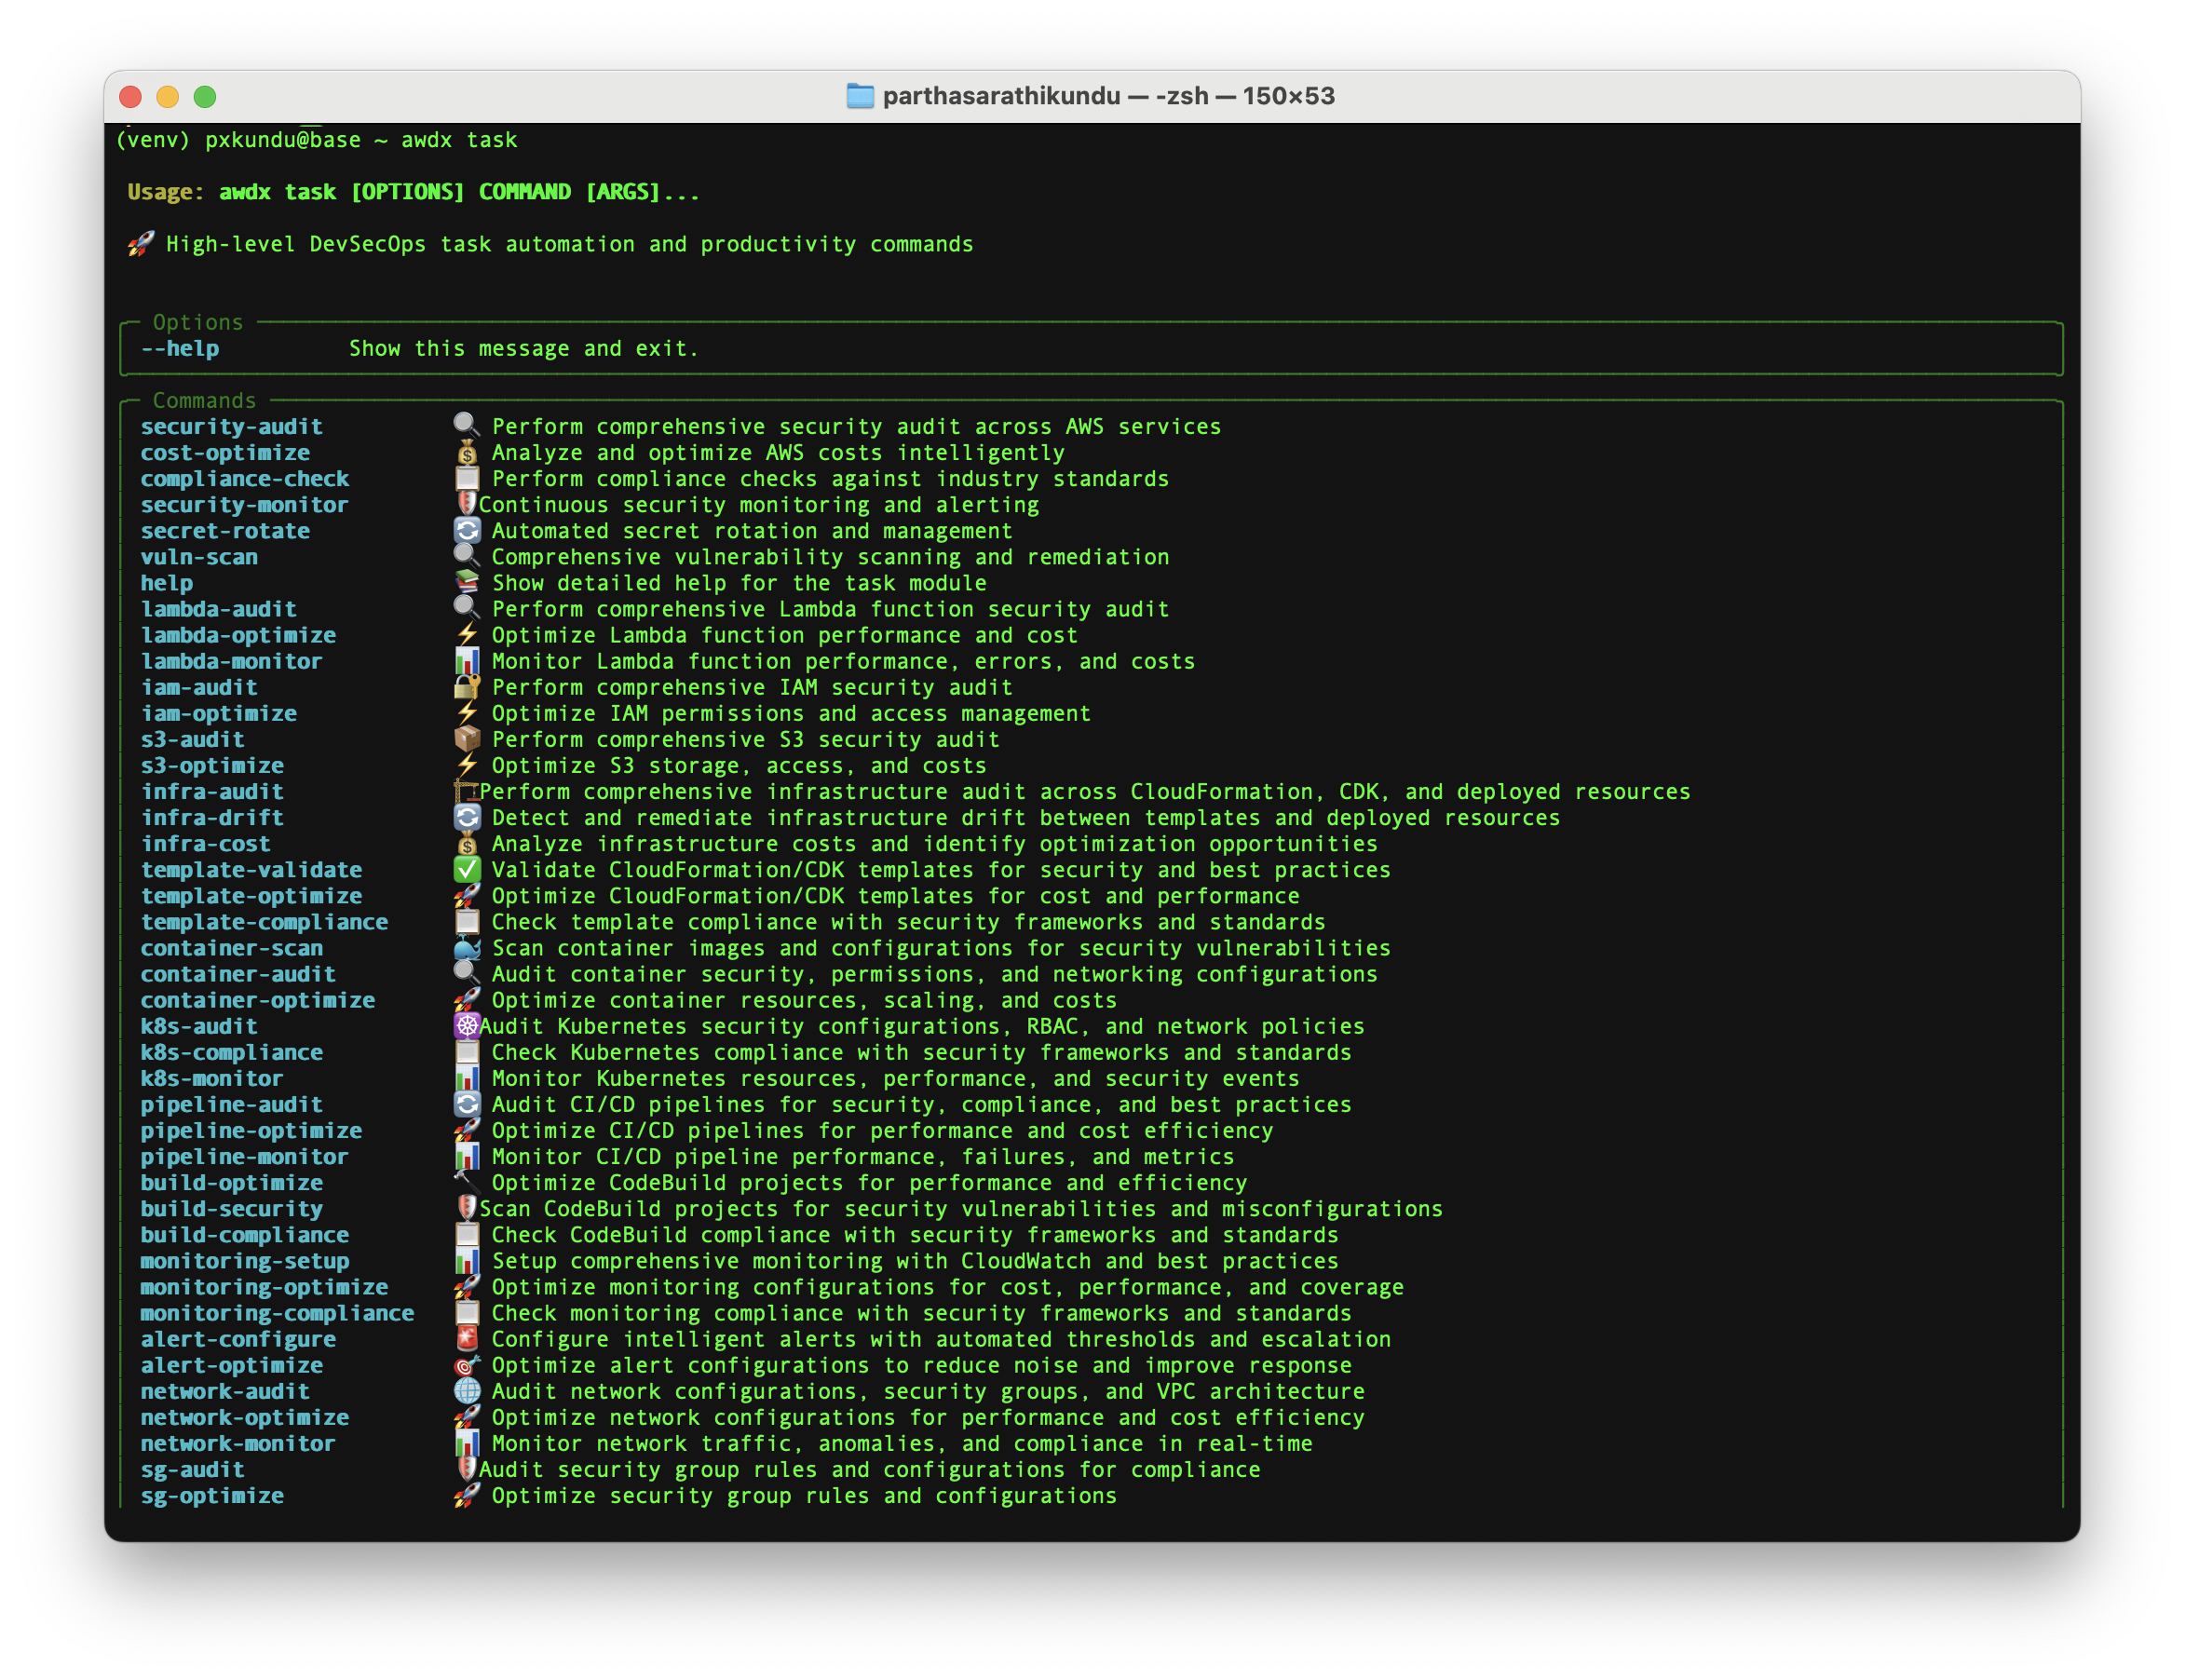Click the books icon beside help command
Viewport: 2185px width, 1680px height.
click(x=466, y=582)
